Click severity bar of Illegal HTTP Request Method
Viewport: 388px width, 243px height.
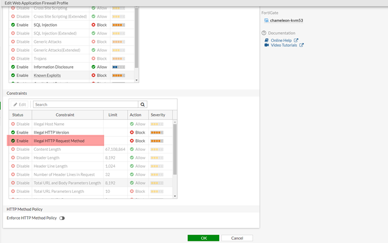(157, 141)
